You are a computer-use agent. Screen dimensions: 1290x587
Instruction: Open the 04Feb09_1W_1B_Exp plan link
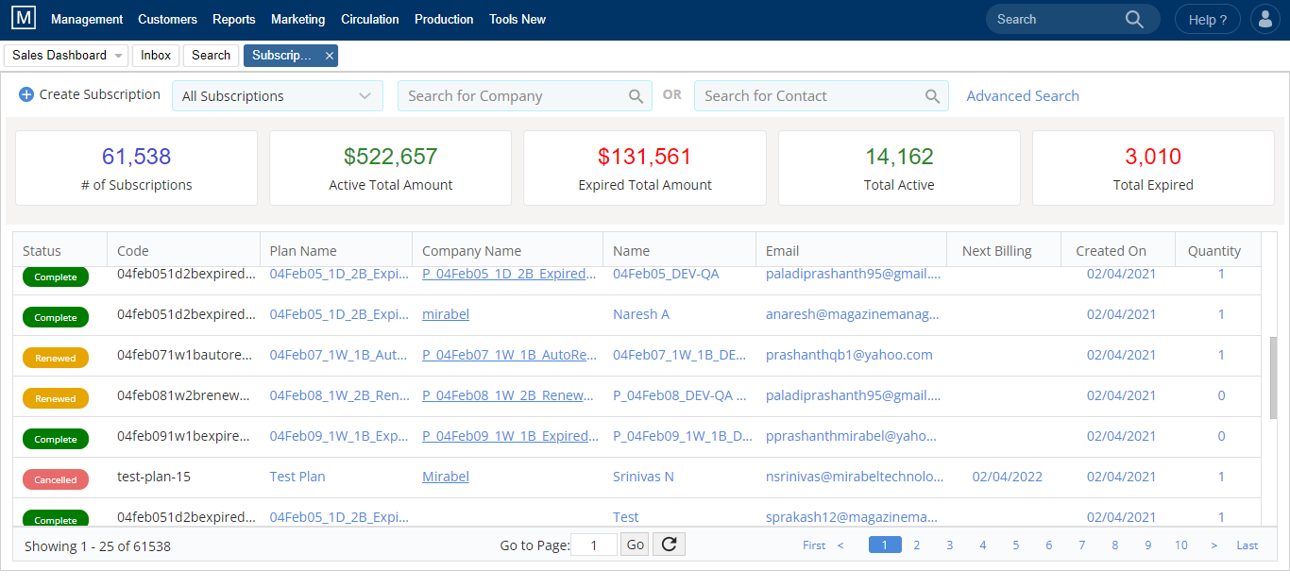click(x=340, y=436)
